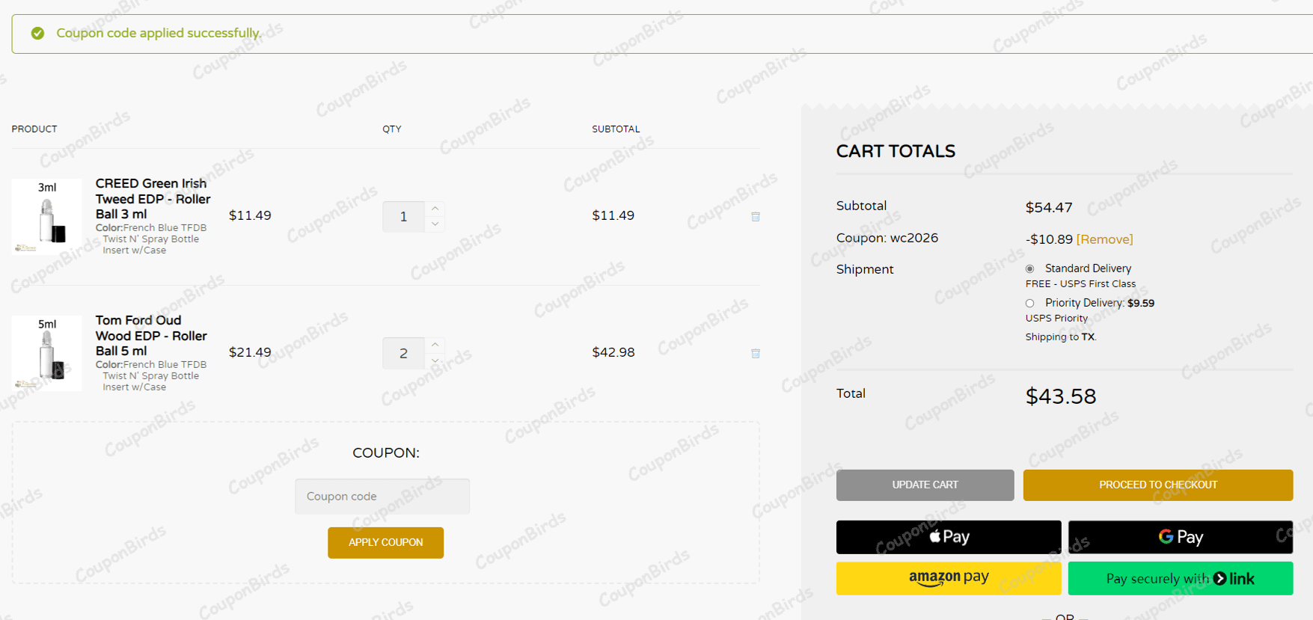Delete Tom Ford Oud Wood from cart
1313x620 pixels.
click(x=756, y=354)
